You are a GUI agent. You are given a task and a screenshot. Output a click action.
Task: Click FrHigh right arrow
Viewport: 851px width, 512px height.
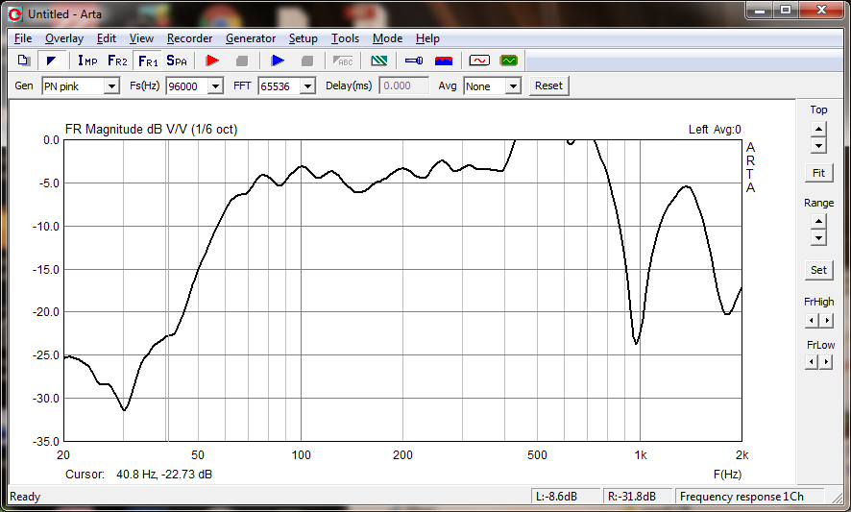pos(826,320)
